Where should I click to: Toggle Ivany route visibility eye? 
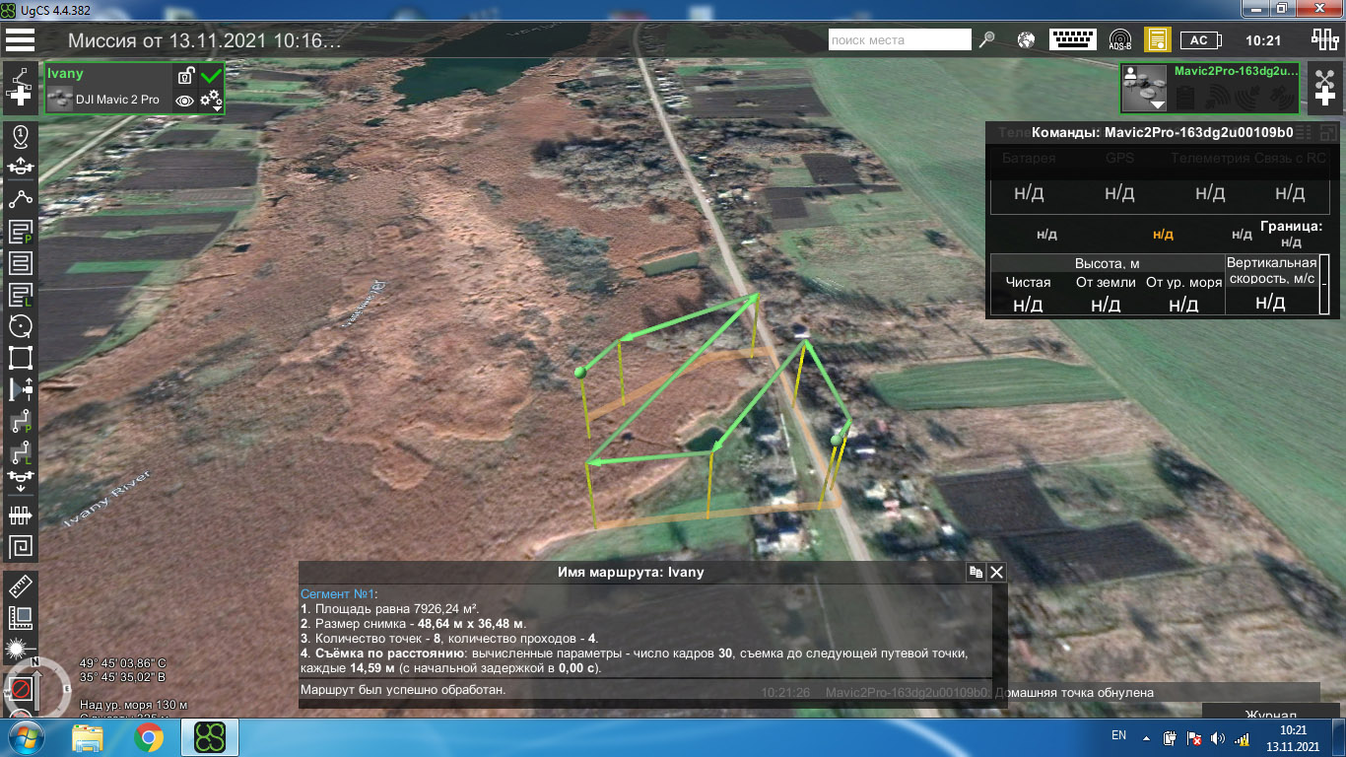click(184, 100)
